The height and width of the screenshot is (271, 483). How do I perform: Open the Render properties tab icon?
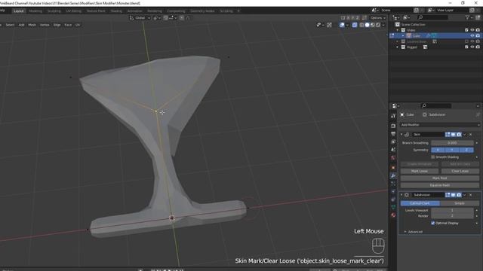[x=393, y=126]
